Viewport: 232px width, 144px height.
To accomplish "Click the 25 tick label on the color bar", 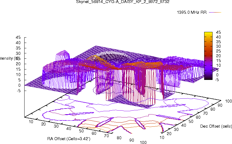I will tap(218, 51).
